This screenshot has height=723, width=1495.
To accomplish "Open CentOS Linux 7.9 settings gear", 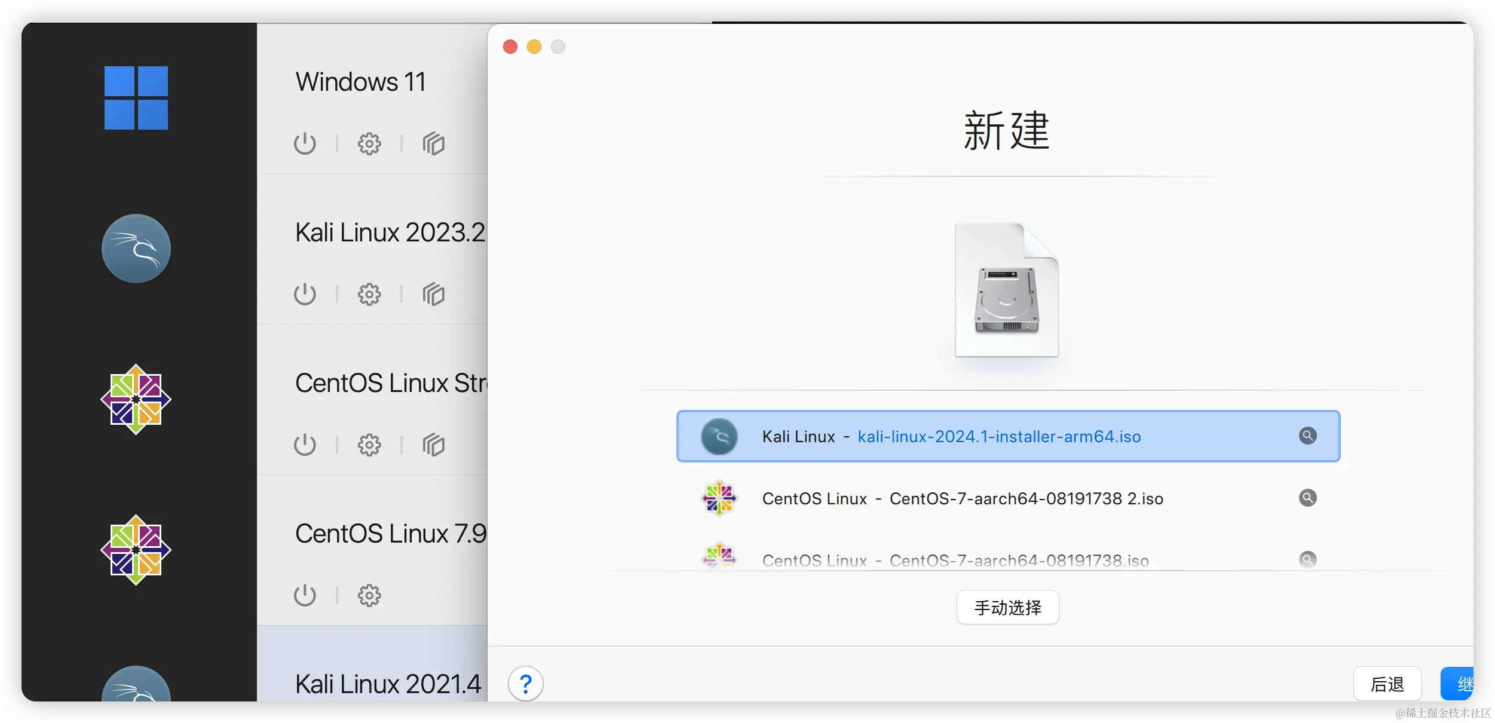I will (x=369, y=596).
